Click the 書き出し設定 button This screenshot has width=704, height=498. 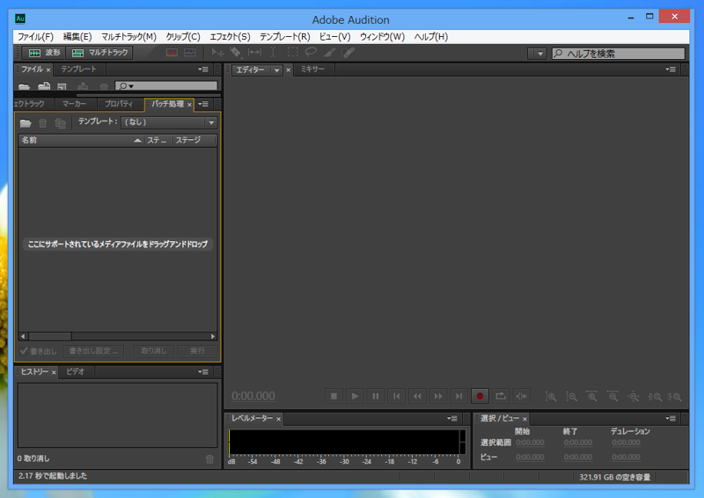tap(93, 351)
